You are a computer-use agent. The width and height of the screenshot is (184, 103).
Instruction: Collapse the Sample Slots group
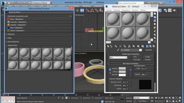[x=7, y=45]
